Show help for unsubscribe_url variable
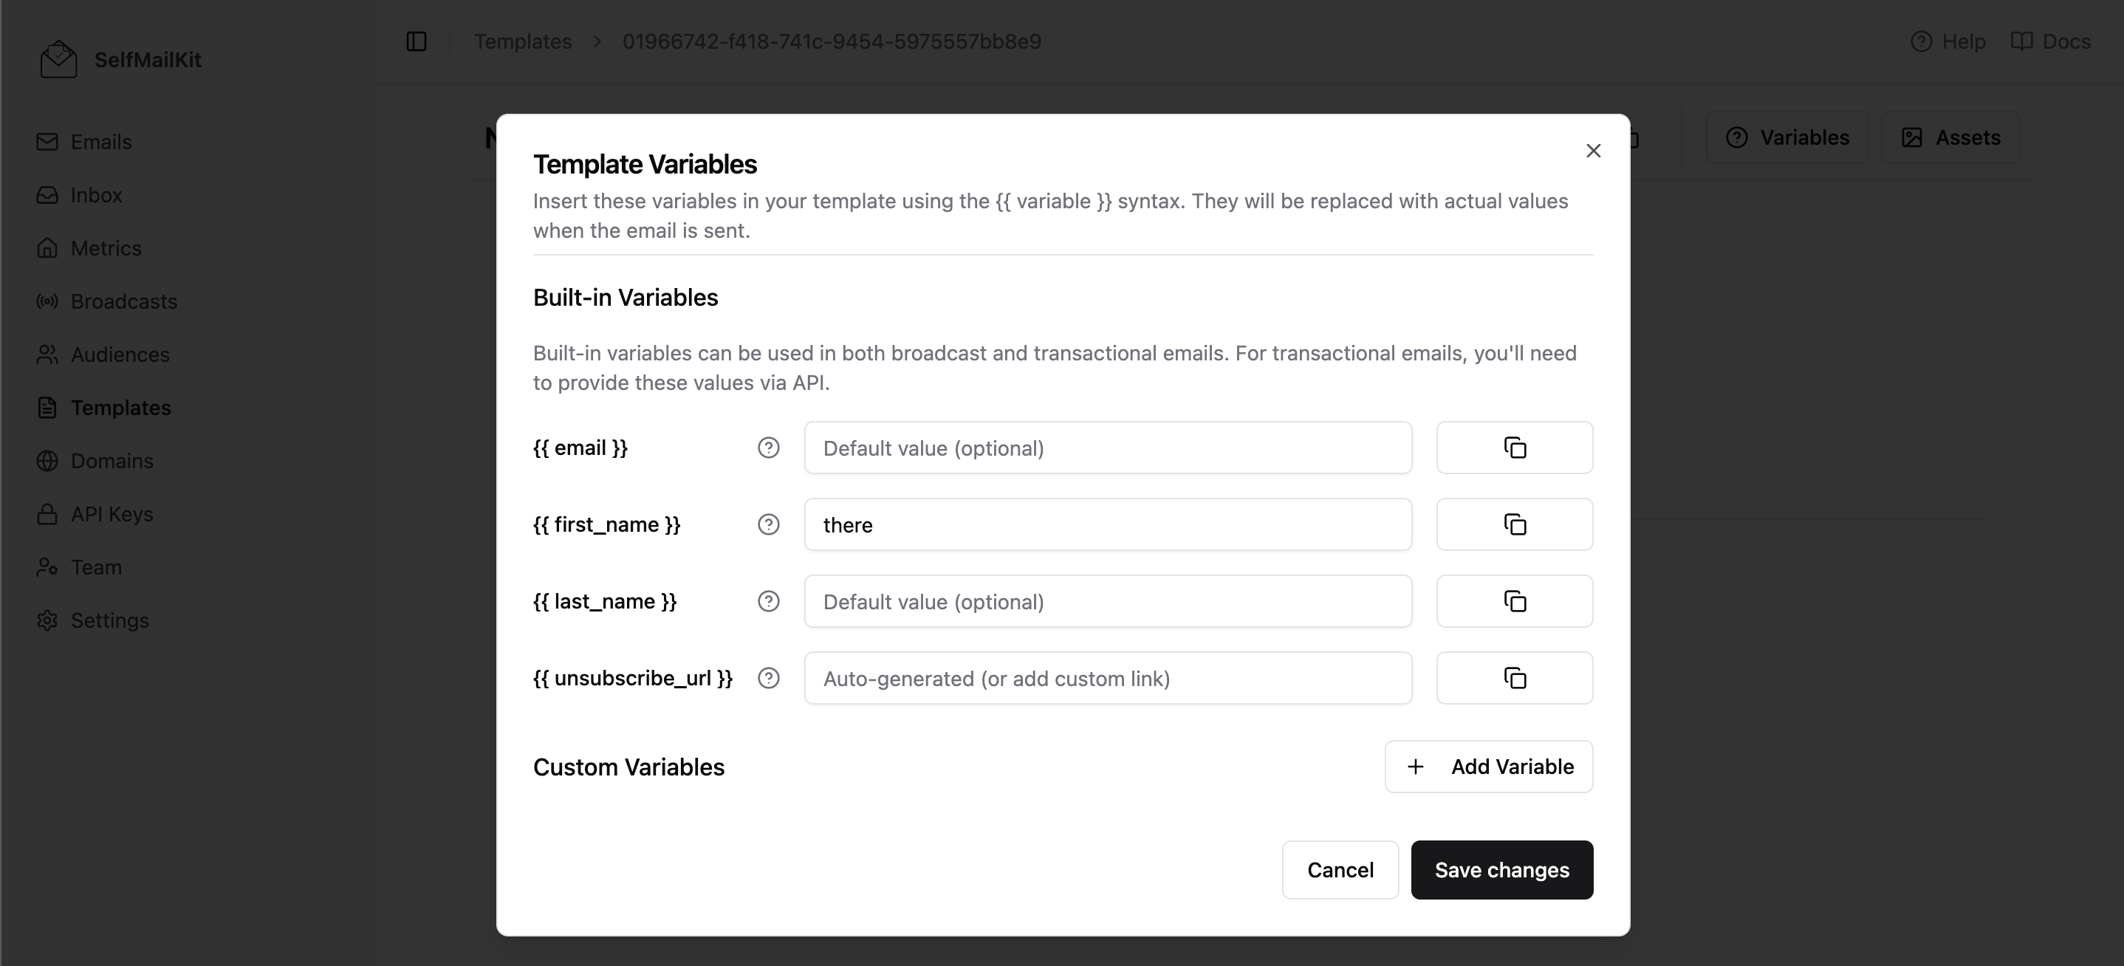This screenshot has height=966, width=2124. click(x=769, y=679)
